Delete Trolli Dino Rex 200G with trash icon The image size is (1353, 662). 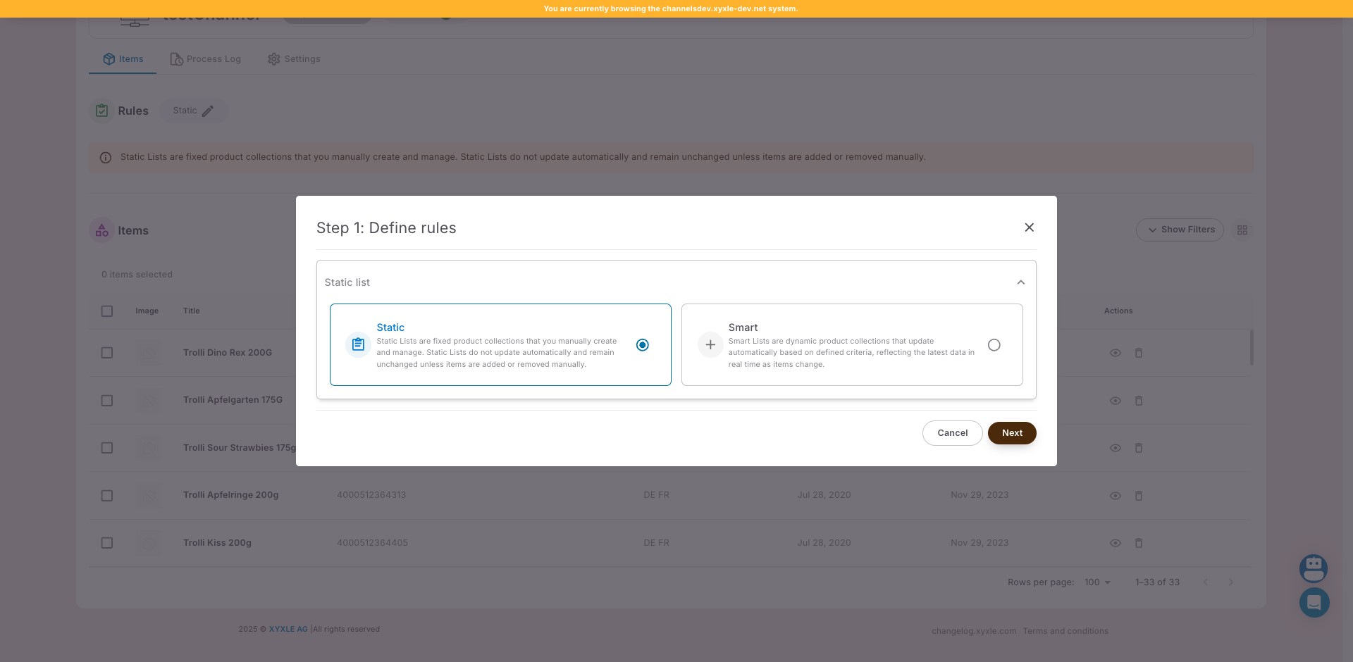tap(1138, 353)
